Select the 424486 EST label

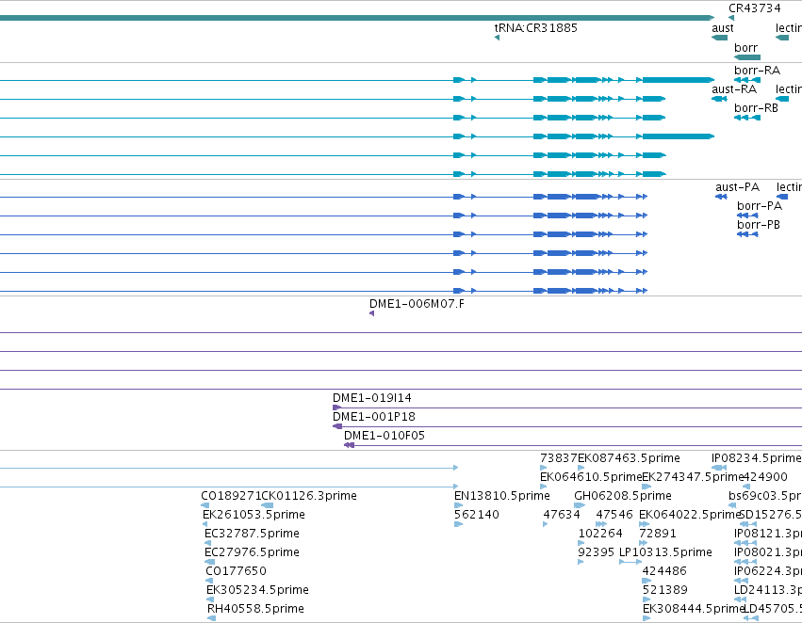tap(664, 571)
